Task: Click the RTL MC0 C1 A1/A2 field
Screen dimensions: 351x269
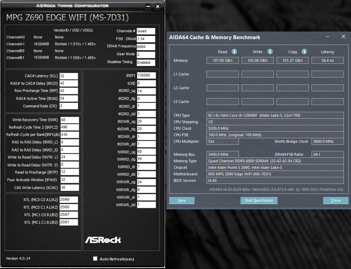Action: click(69, 207)
